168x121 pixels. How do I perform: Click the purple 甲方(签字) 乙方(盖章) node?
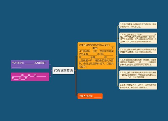30,64
